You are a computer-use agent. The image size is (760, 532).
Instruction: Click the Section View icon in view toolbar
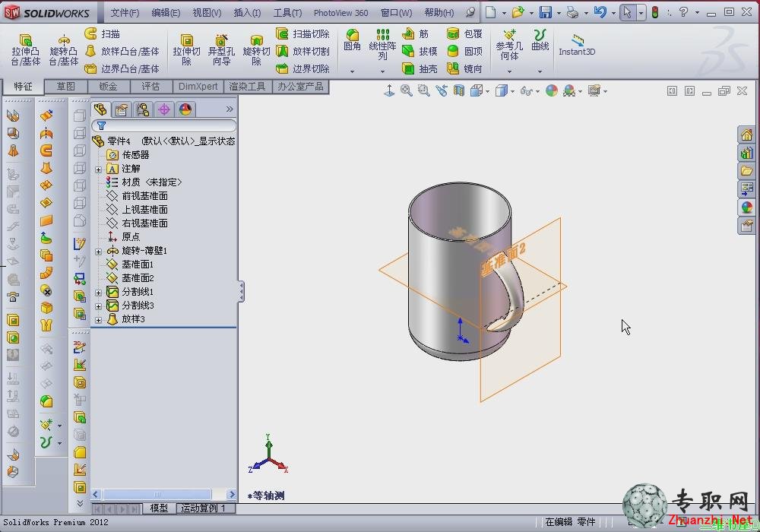click(458, 90)
